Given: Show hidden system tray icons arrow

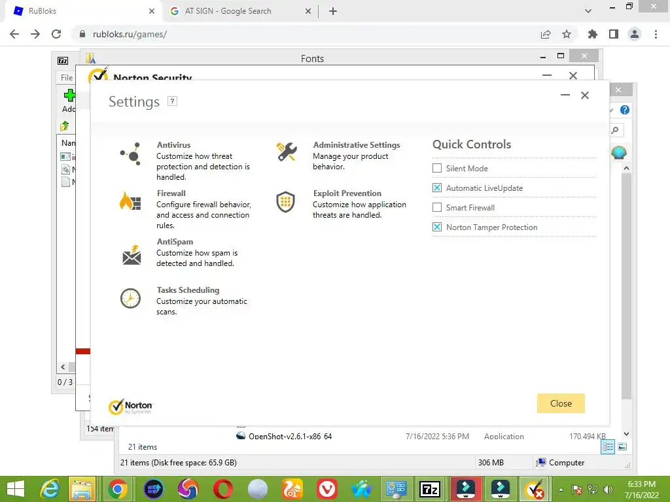Looking at the screenshot, I should click(561, 490).
